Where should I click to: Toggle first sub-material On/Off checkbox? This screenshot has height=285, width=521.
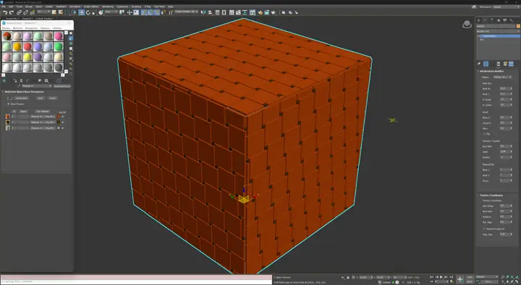62,116
